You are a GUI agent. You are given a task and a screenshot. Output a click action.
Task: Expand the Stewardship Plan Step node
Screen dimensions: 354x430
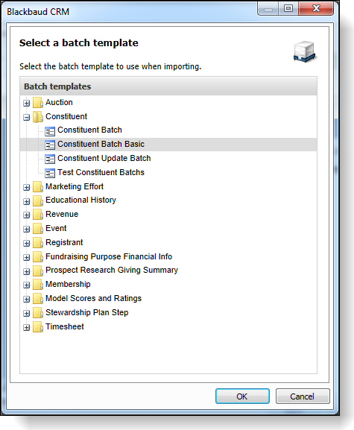[26, 314]
